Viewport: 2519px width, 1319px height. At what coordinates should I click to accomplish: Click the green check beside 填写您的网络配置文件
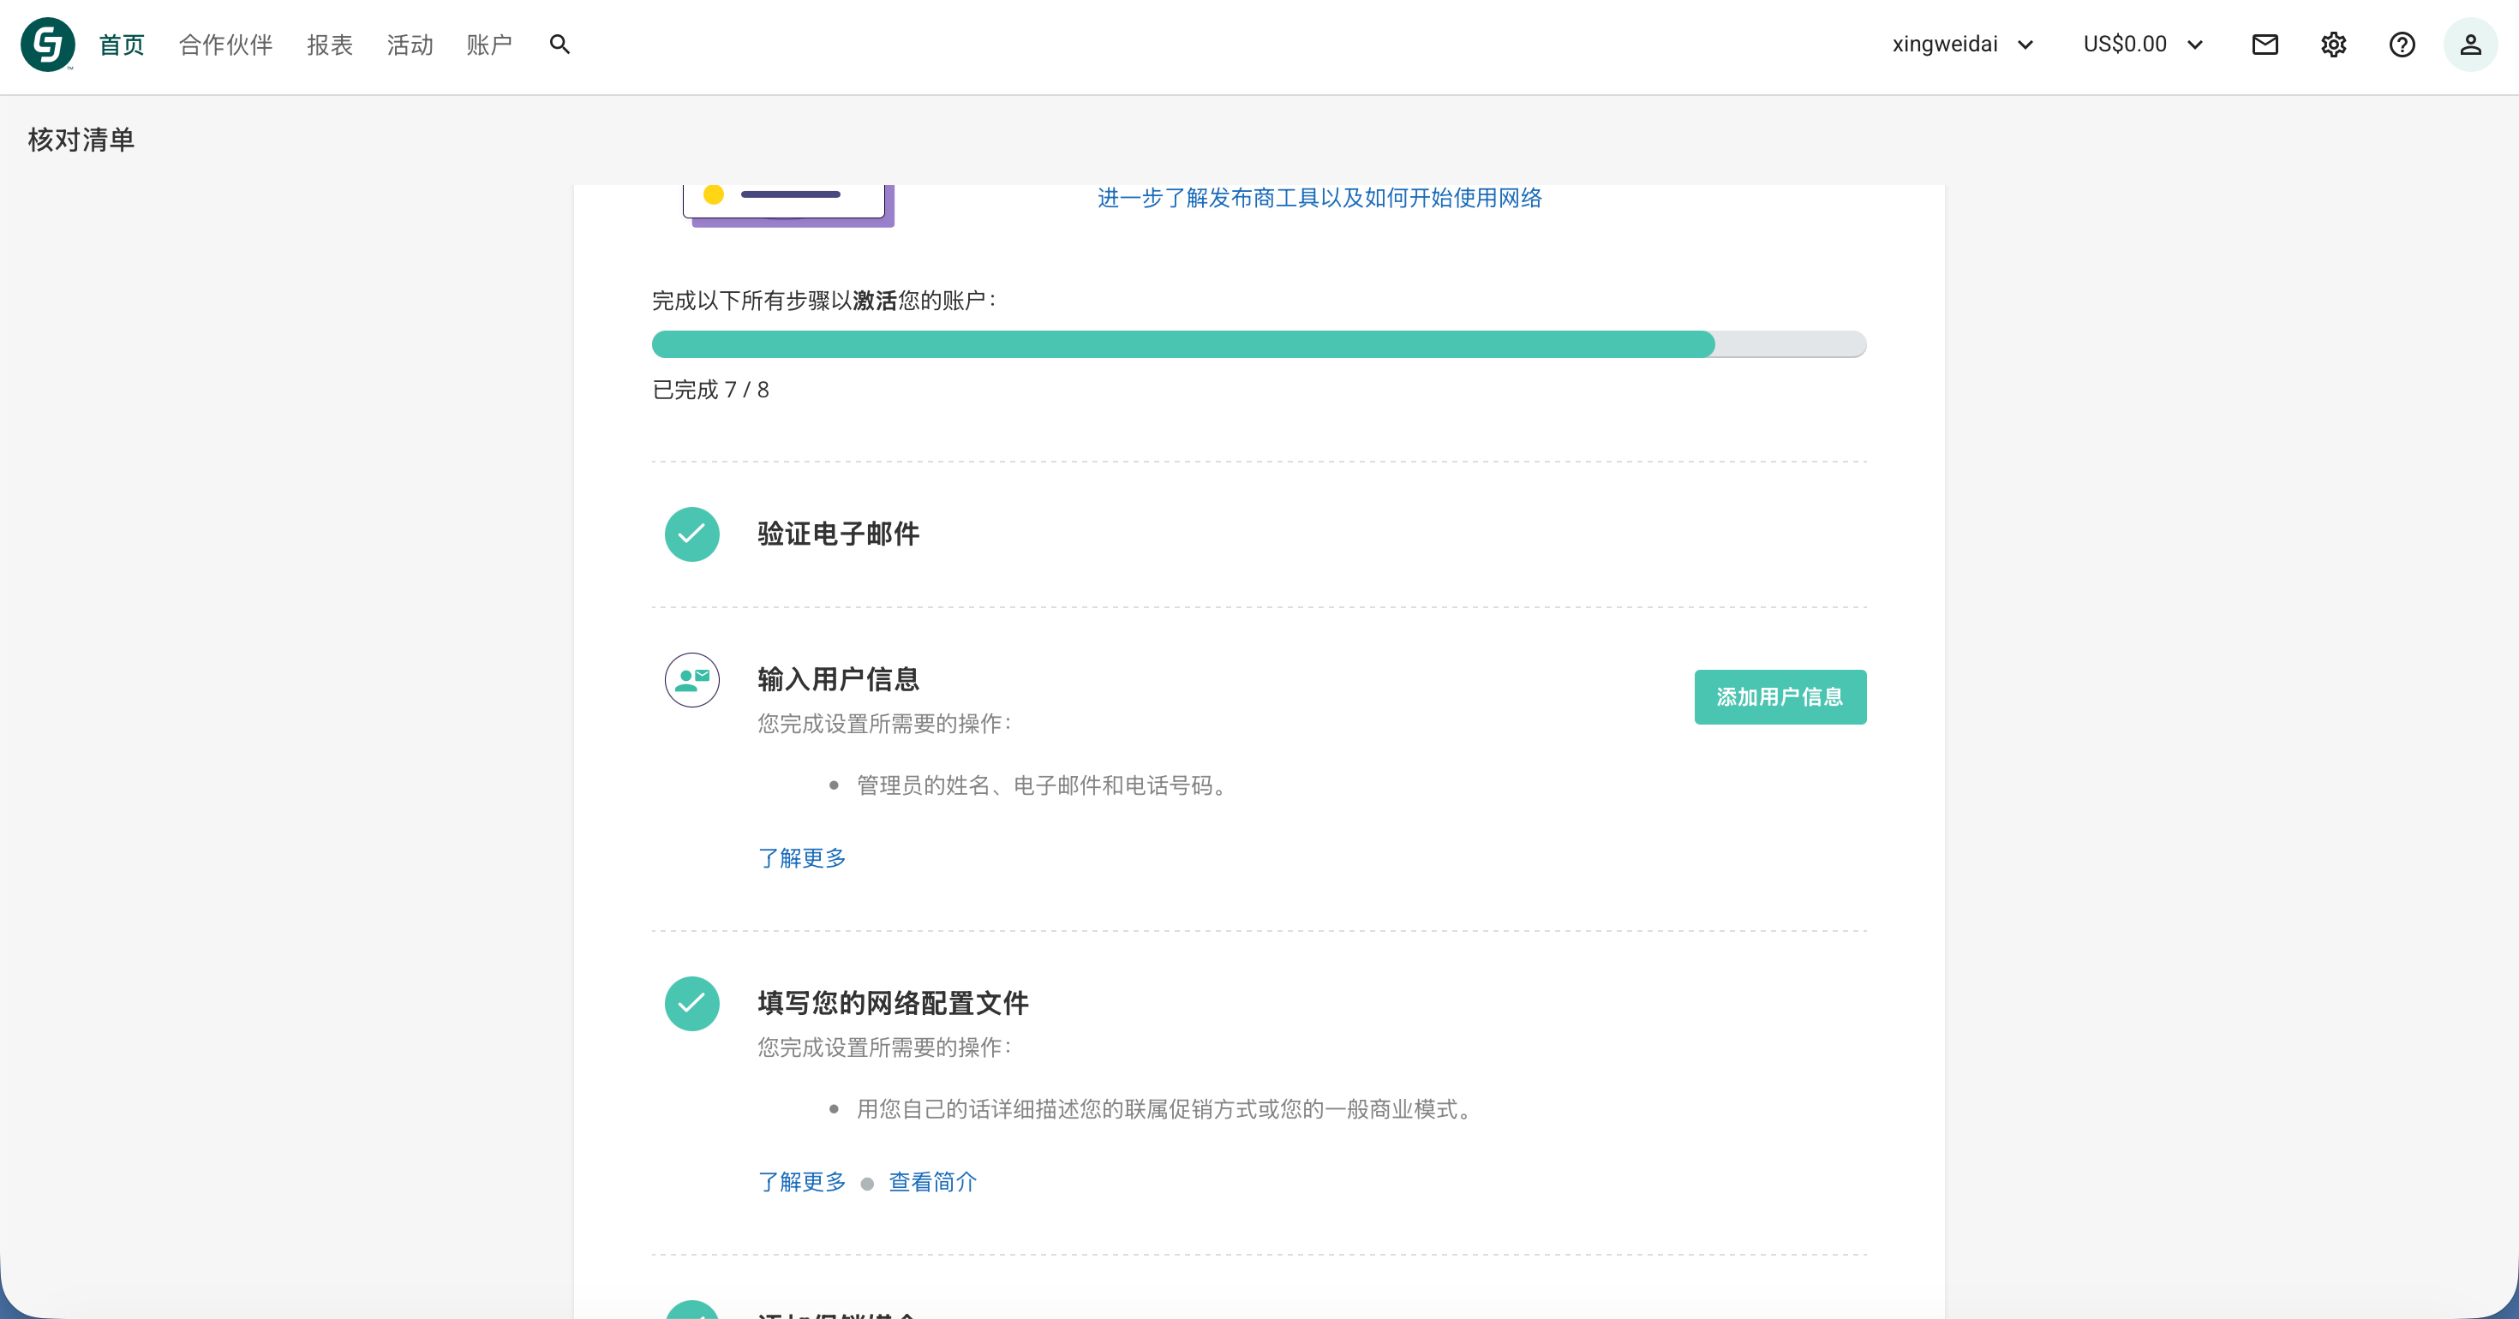tap(692, 1003)
